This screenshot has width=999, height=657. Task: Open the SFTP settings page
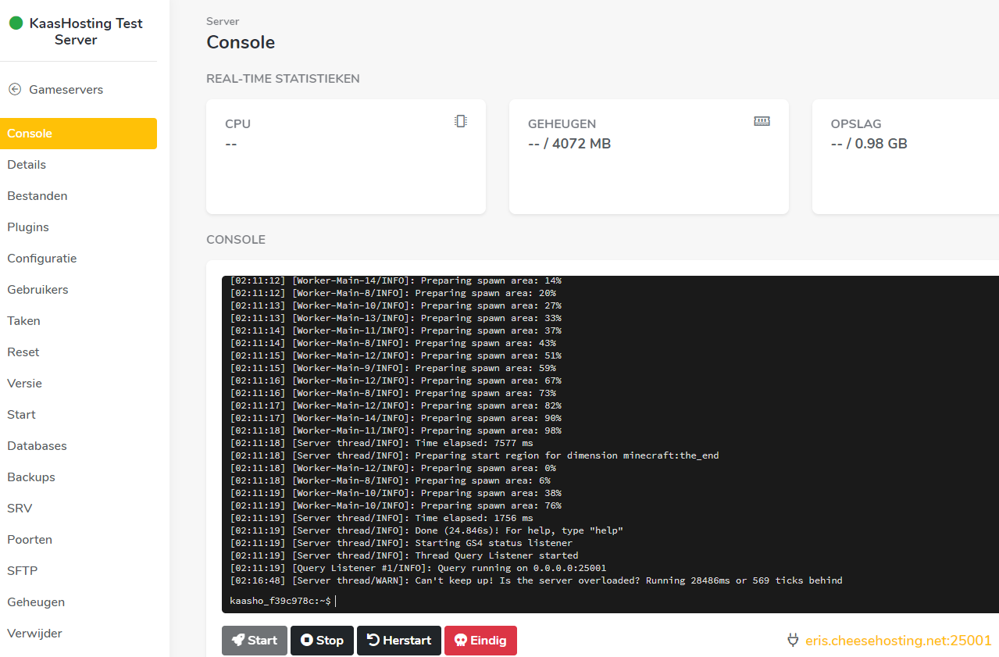[x=23, y=571]
